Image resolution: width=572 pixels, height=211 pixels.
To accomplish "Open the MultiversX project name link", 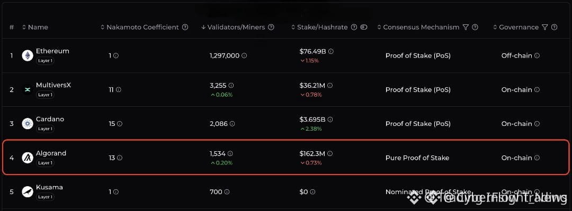I will tap(53, 85).
